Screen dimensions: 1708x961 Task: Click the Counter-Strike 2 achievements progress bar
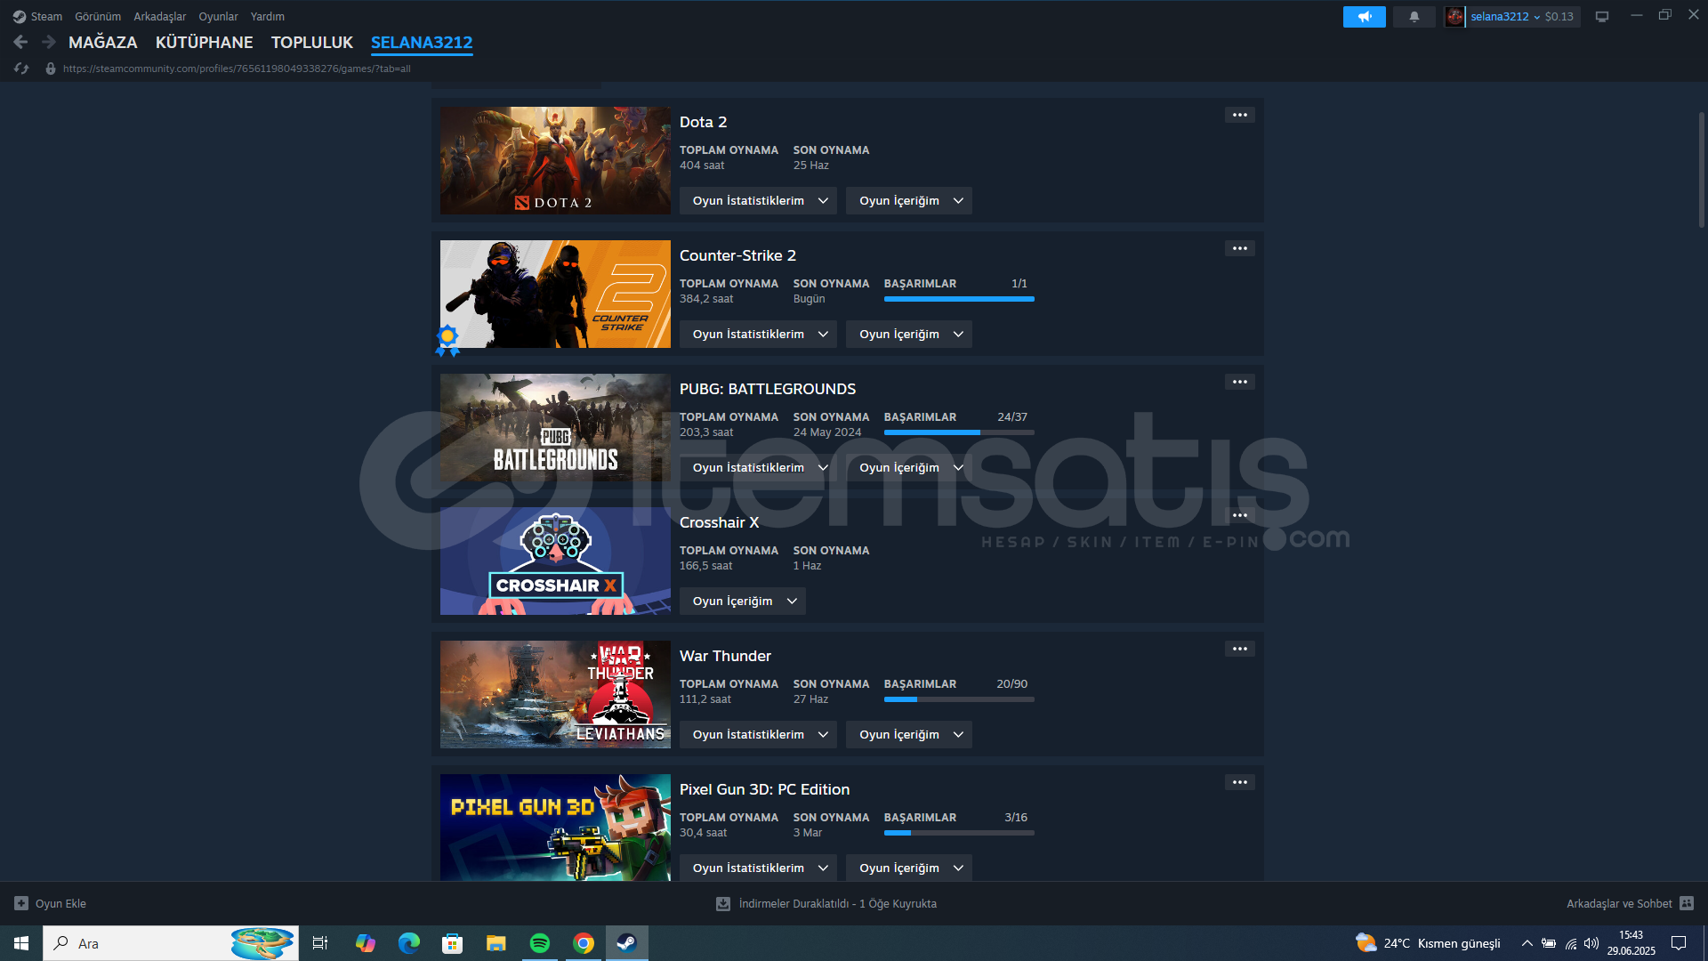[959, 299]
